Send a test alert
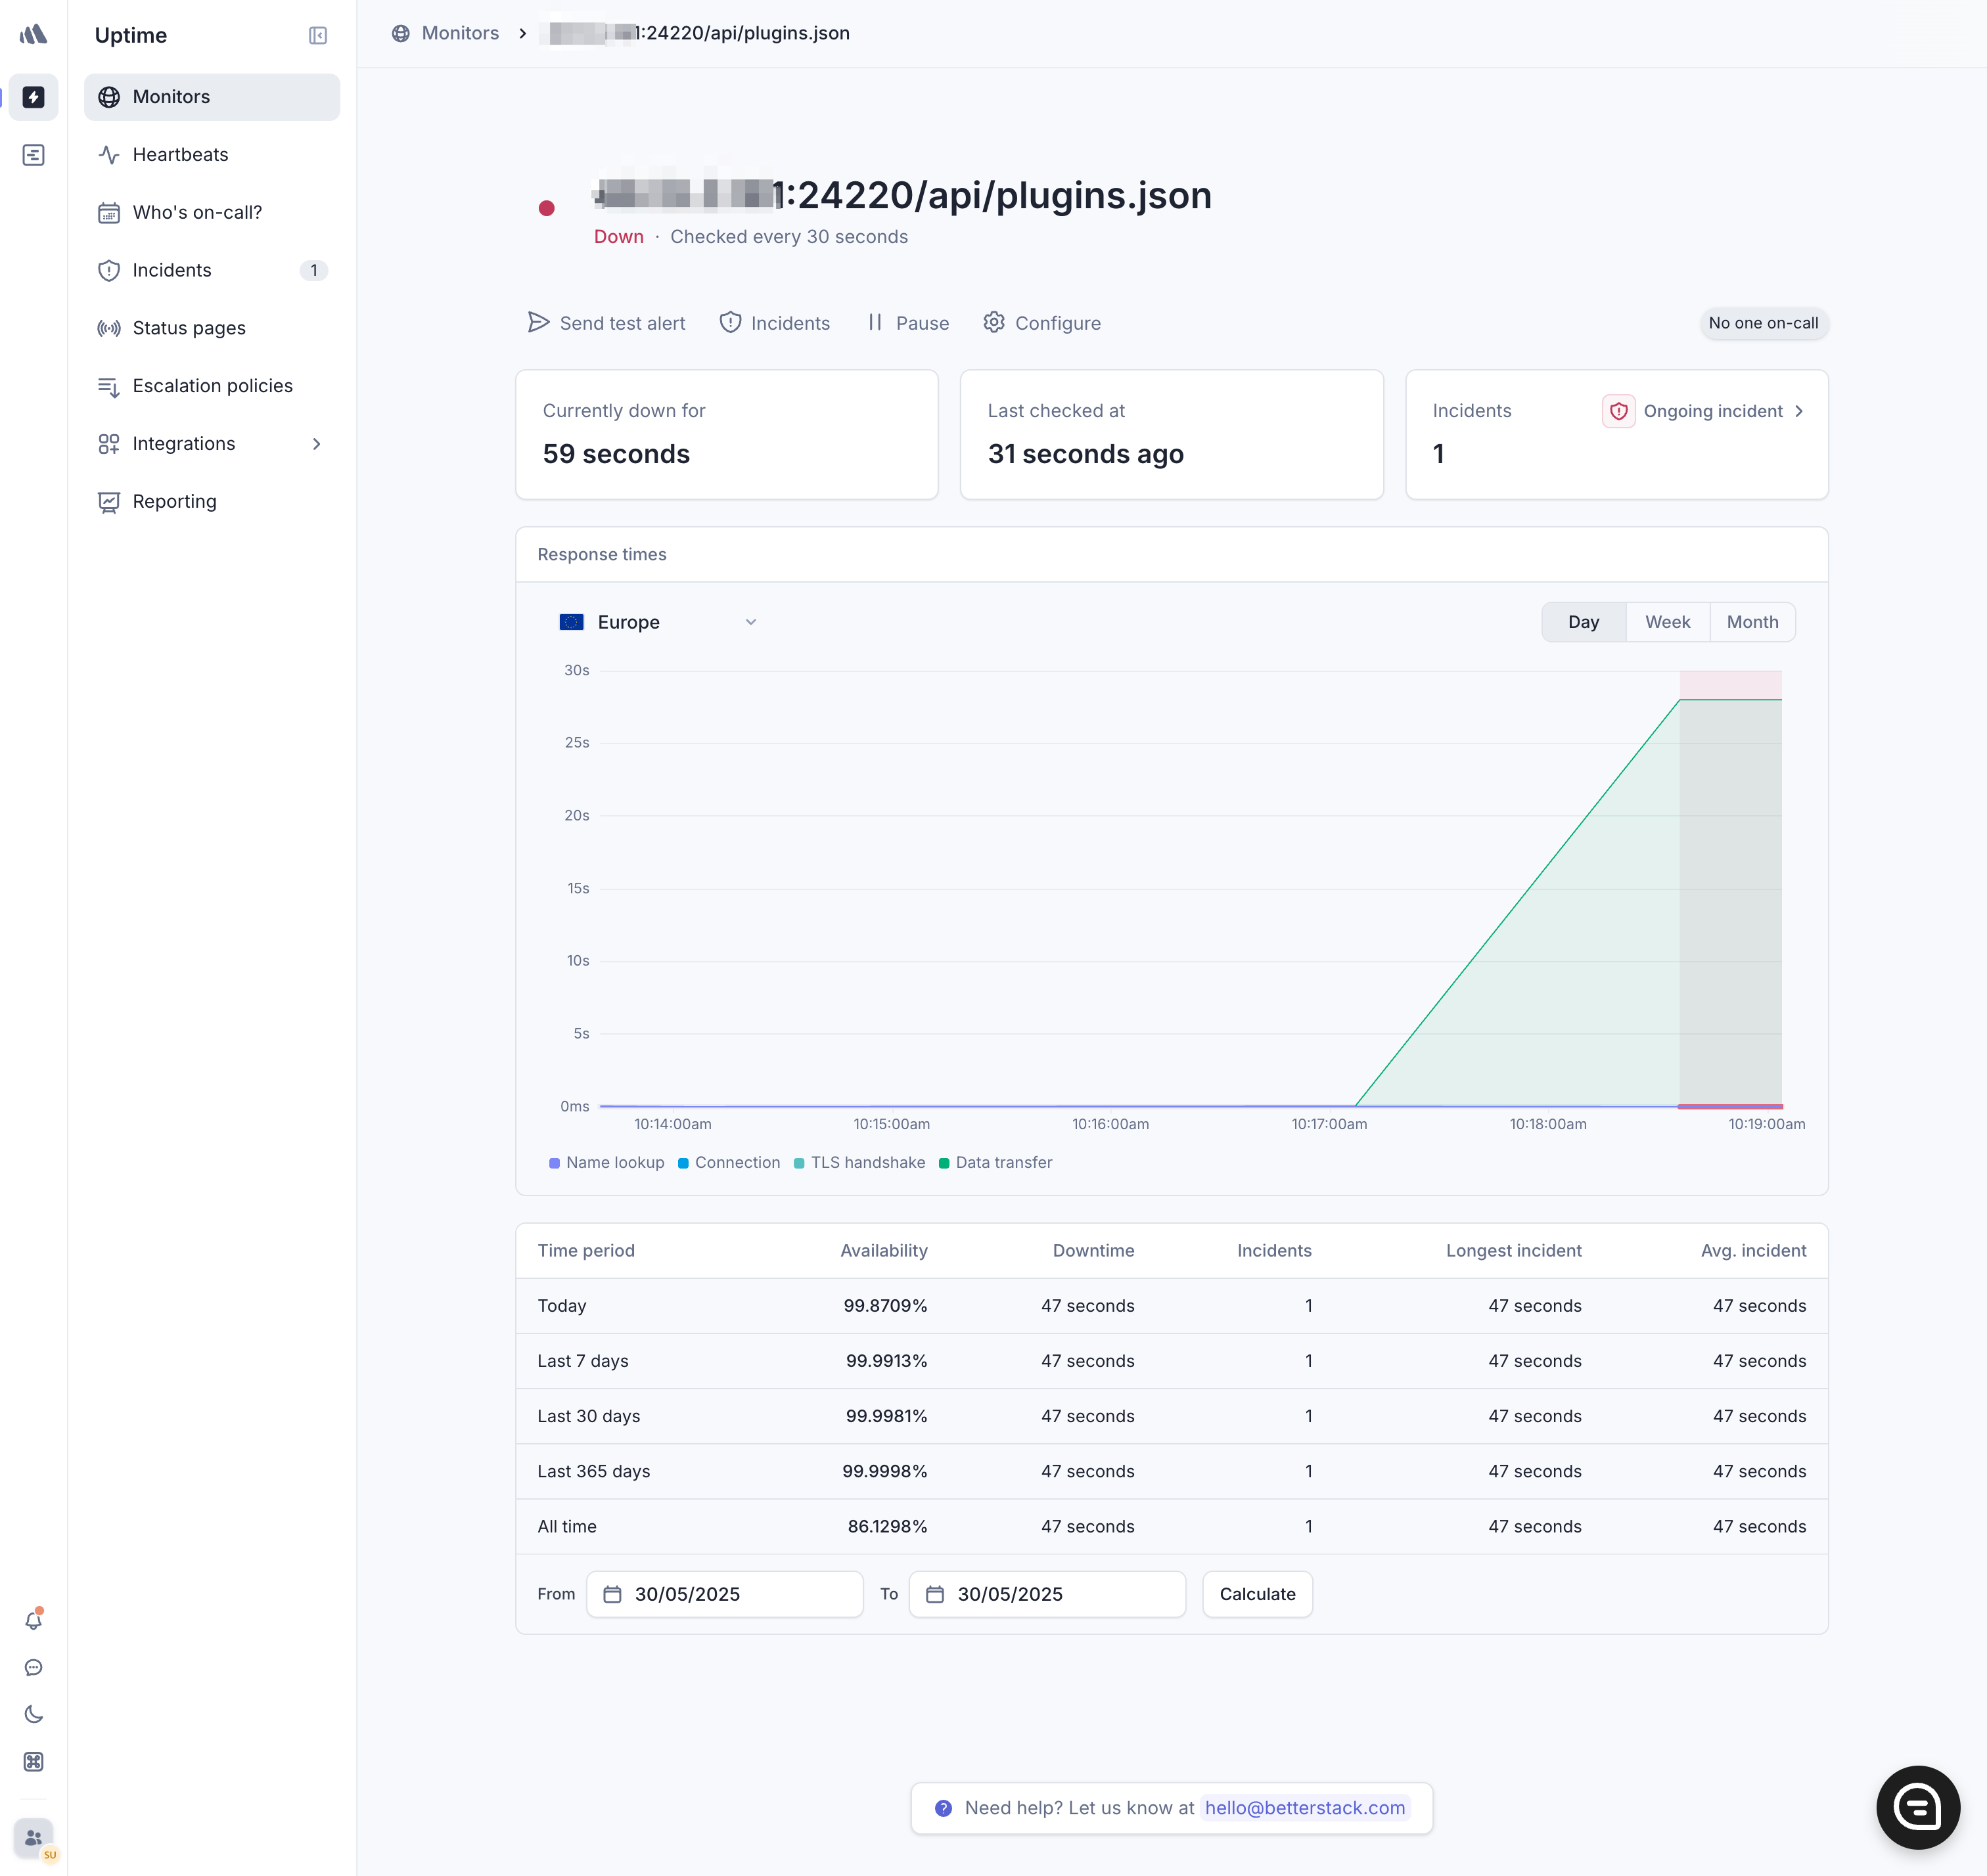This screenshot has height=1876, width=1987. pos(606,322)
